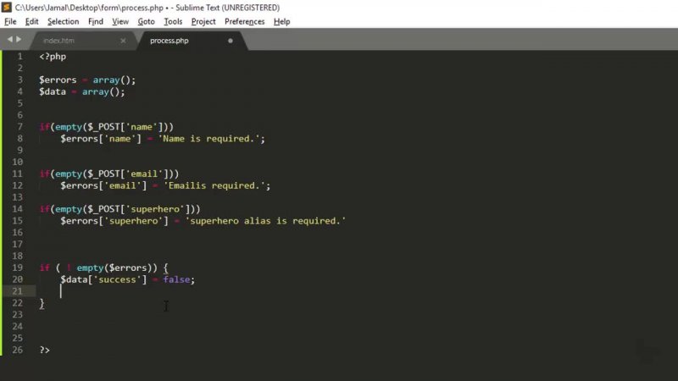
Task: Click the closing ?> PHP tag
Action: click(44, 350)
